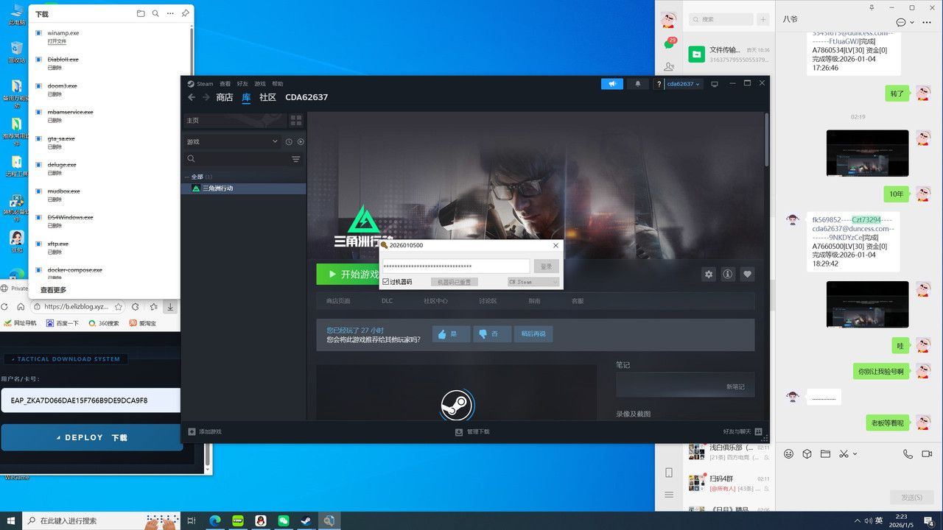
Task: Click the 登录 button in login dialog
Action: point(546,266)
